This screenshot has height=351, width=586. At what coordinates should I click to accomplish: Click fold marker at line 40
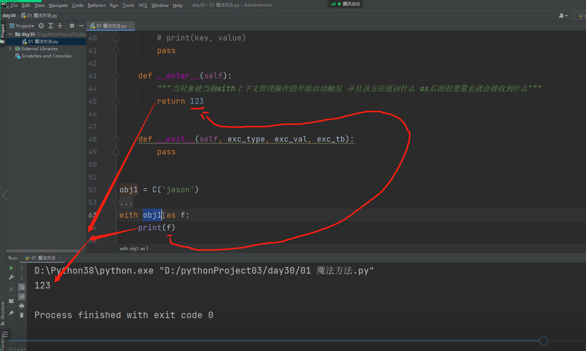pyautogui.click(x=116, y=38)
